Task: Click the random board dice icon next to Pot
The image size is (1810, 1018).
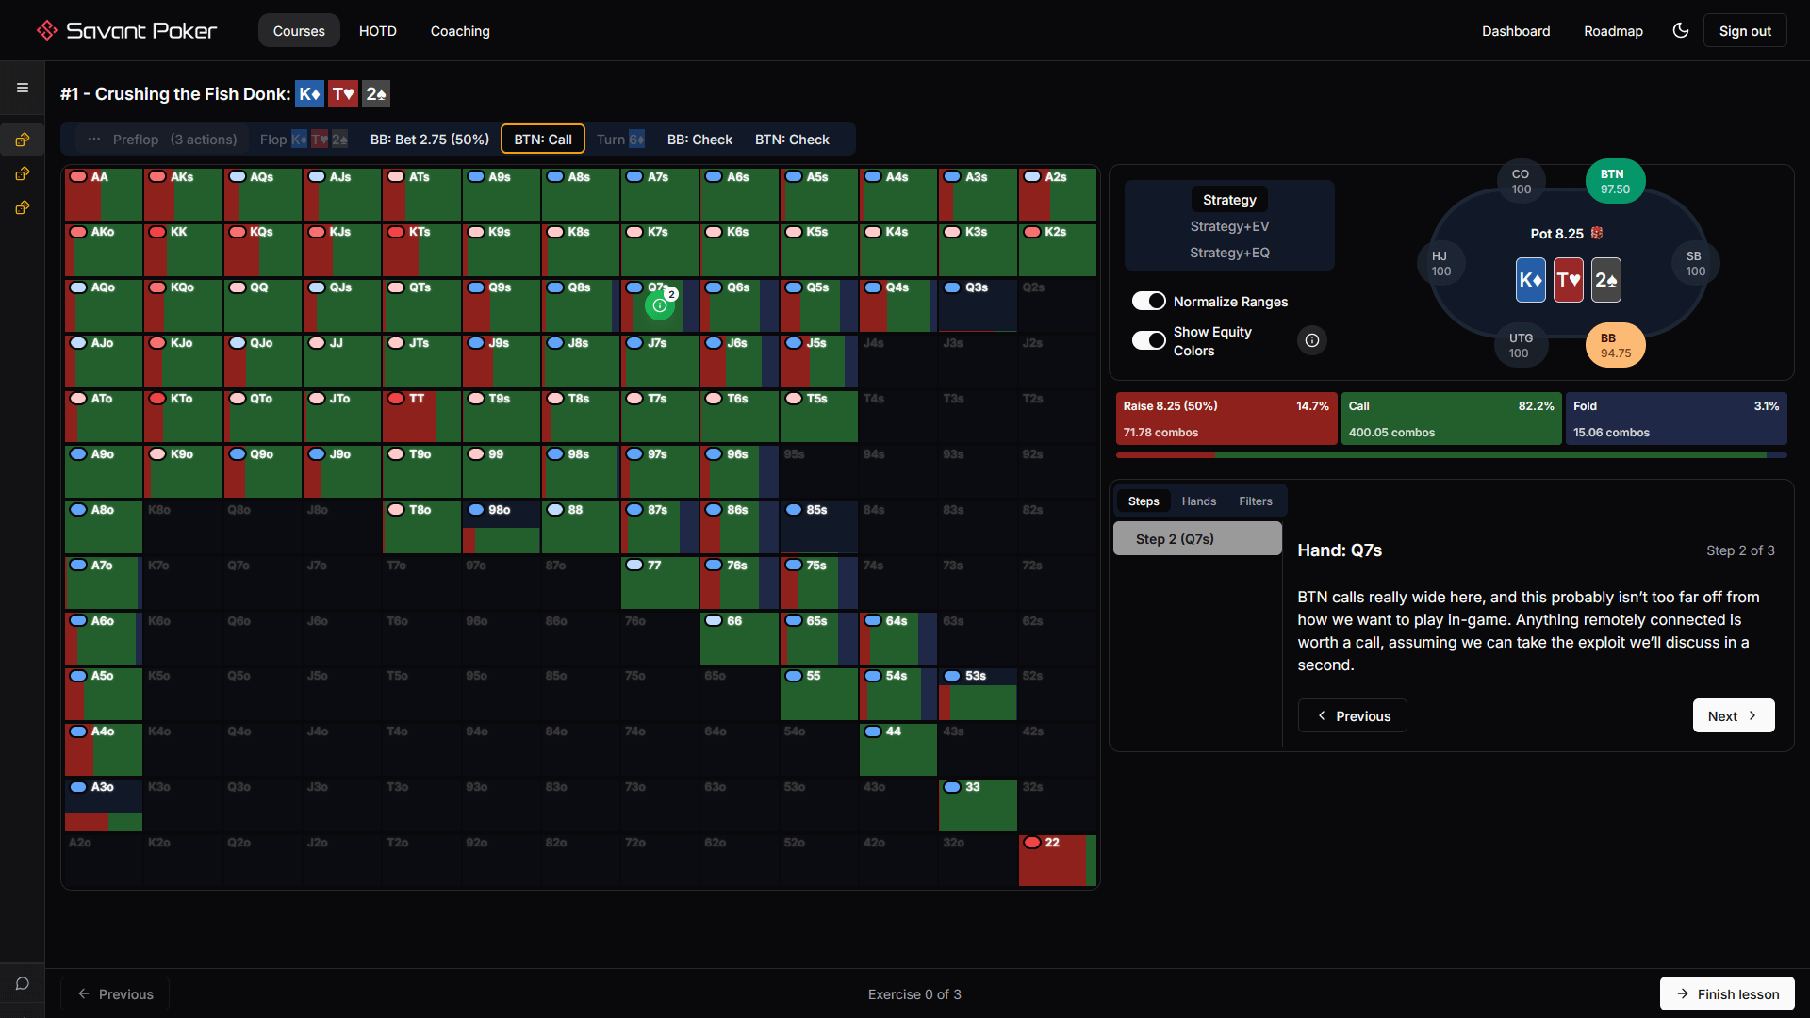Action: click(1597, 233)
